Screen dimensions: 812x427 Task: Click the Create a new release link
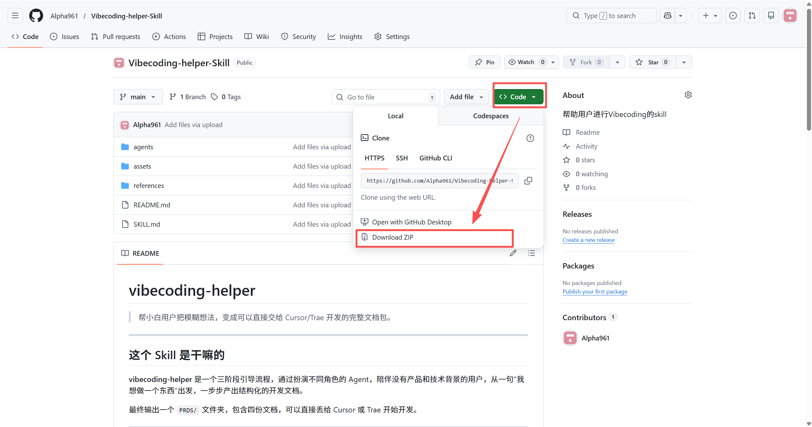(x=588, y=240)
